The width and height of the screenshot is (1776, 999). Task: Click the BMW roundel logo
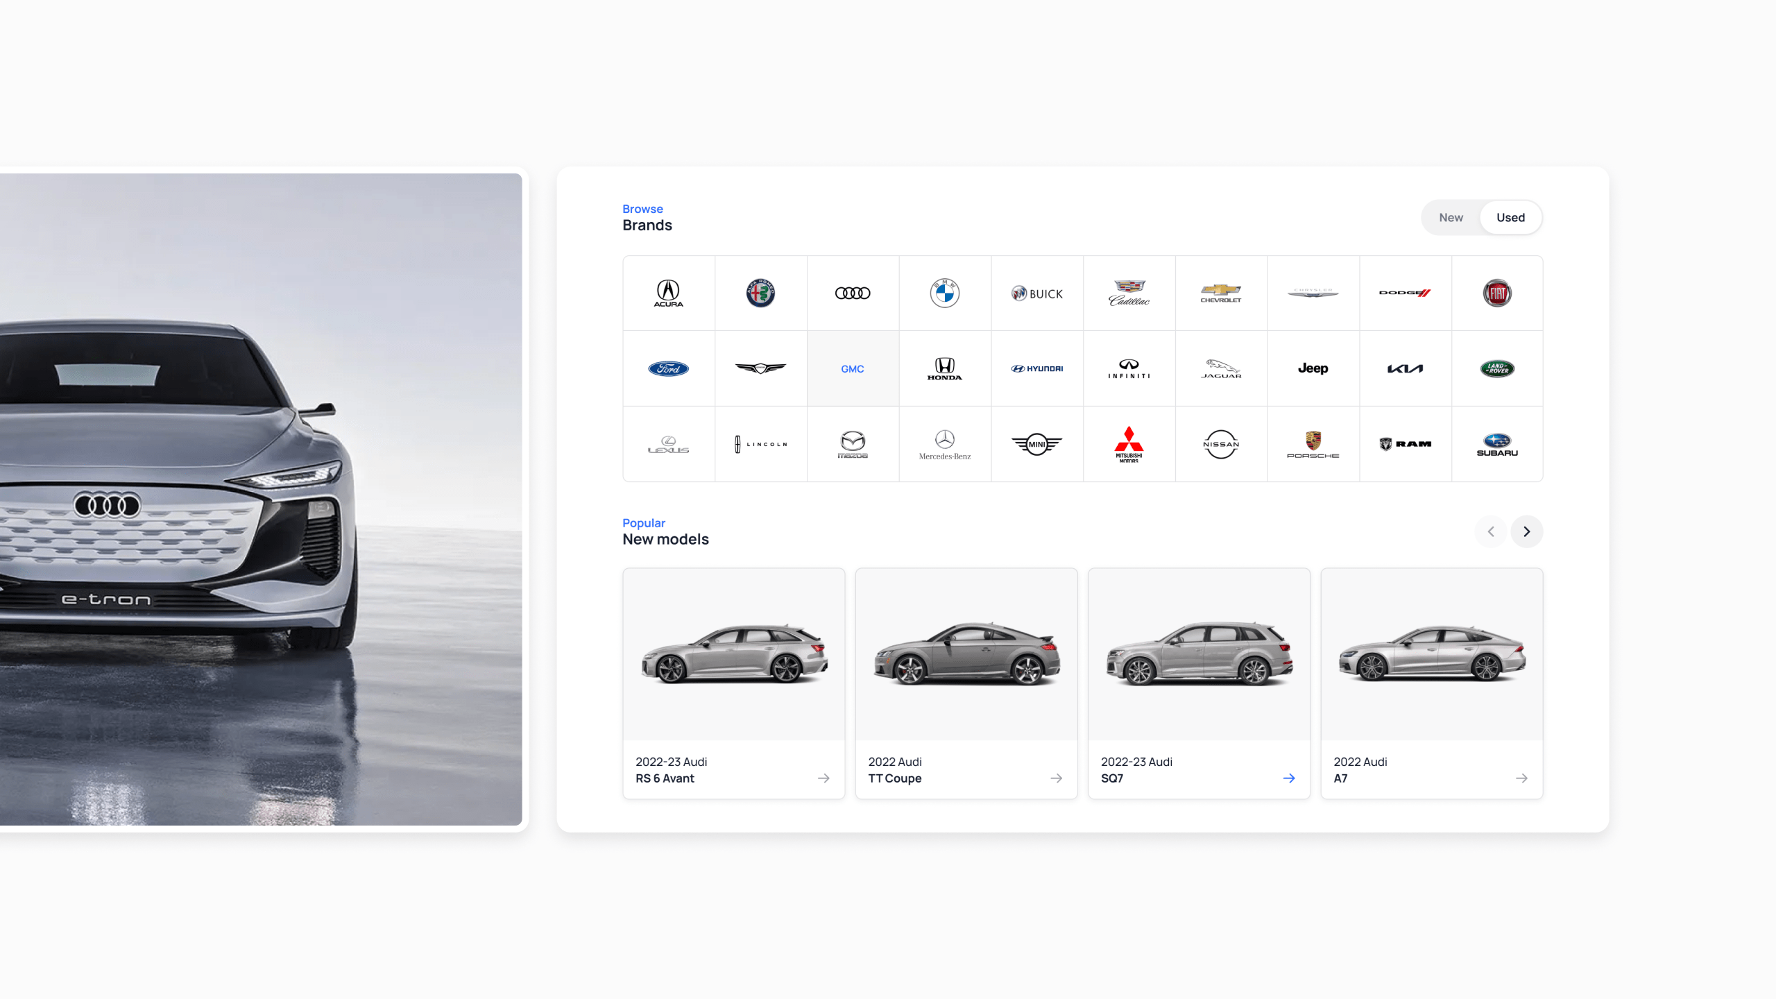(944, 293)
